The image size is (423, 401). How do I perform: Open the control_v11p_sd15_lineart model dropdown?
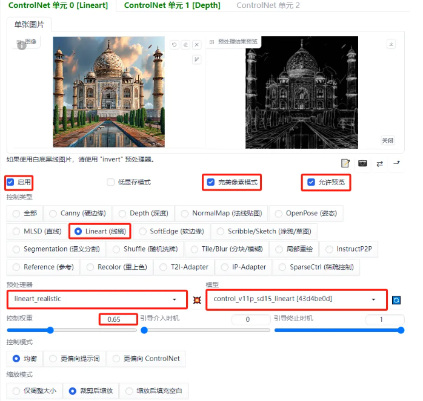[x=296, y=299]
